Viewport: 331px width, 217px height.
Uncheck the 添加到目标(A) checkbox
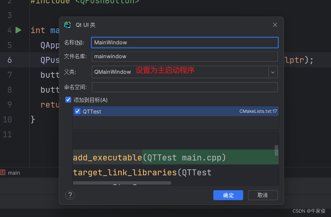point(68,99)
